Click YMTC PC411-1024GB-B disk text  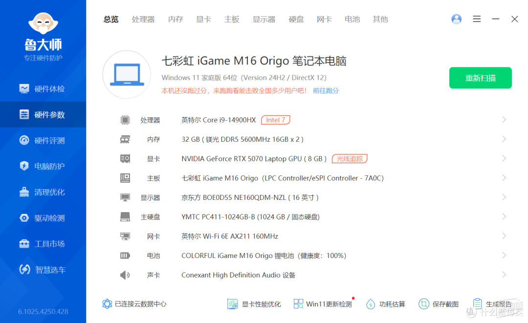click(x=250, y=216)
